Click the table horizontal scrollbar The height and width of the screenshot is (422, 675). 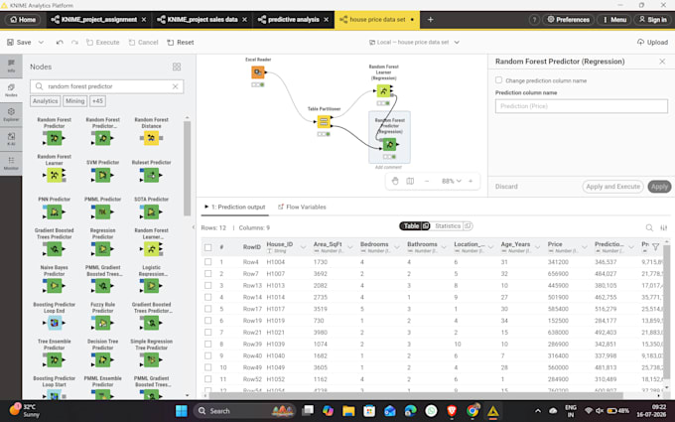pyautogui.click(x=416, y=395)
